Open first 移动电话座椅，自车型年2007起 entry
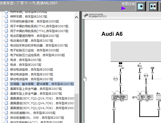The width and height of the screenshot is (161, 123). tap(32, 74)
